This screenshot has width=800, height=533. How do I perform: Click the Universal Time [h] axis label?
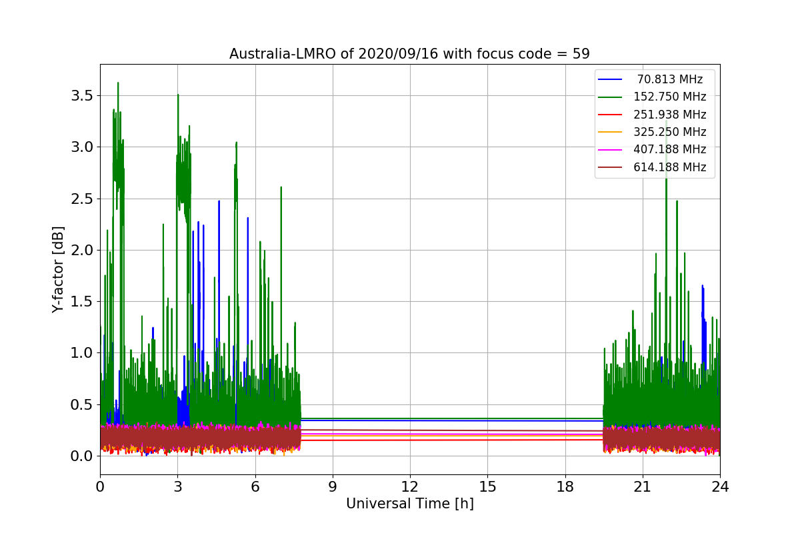[x=409, y=504]
